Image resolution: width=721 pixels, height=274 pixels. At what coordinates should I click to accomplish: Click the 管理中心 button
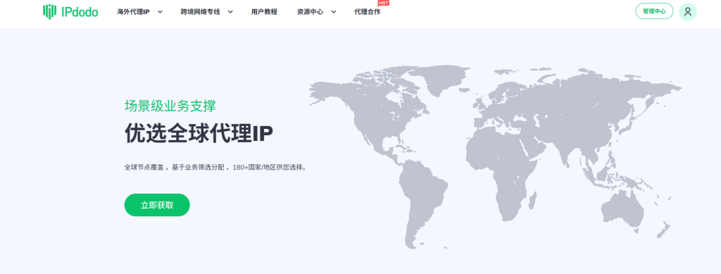[654, 11]
